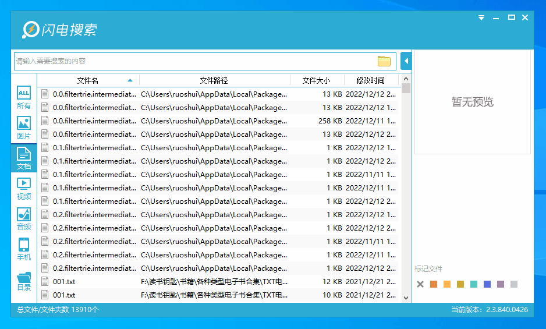Open the 文档 documents category
The width and height of the screenshot is (546, 329).
pos(24,158)
